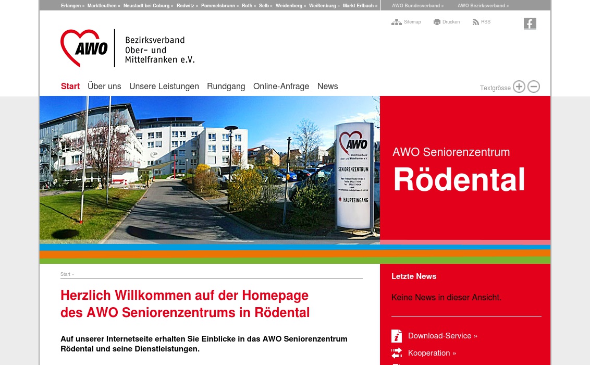The width and height of the screenshot is (590, 365).
Task: Open the Sitemap via its sitemap icon
Action: [397, 22]
